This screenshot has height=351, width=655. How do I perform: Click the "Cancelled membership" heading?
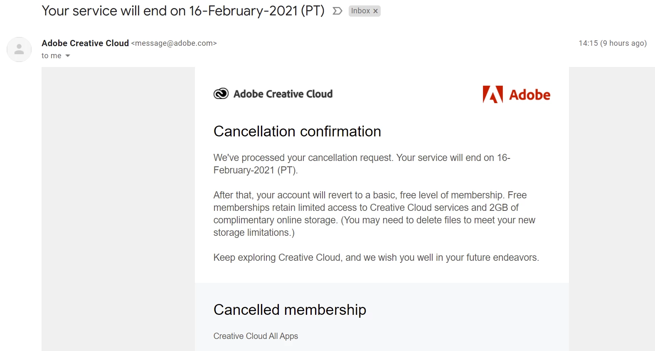pyautogui.click(x=290, y=310)
